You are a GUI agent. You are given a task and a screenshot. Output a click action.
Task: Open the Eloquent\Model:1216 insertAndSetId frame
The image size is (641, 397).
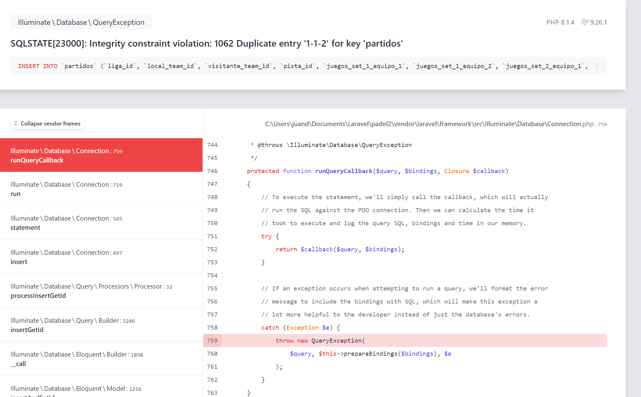click(x=101, y=391)
